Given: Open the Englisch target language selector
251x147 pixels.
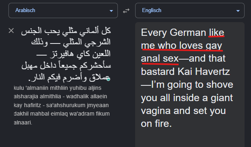Looking at the screenshot, I should [x=190, y=10].
